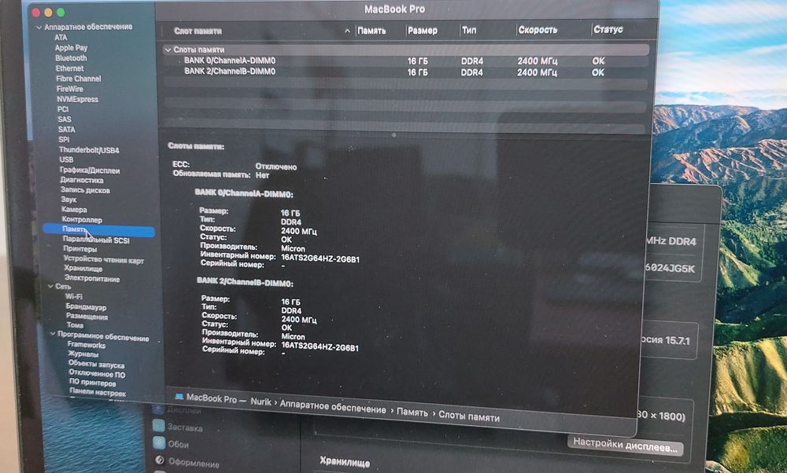Viewport: 787px width, 473px height.
Task: Select FireWire in the sidebar
Action: 70,89
